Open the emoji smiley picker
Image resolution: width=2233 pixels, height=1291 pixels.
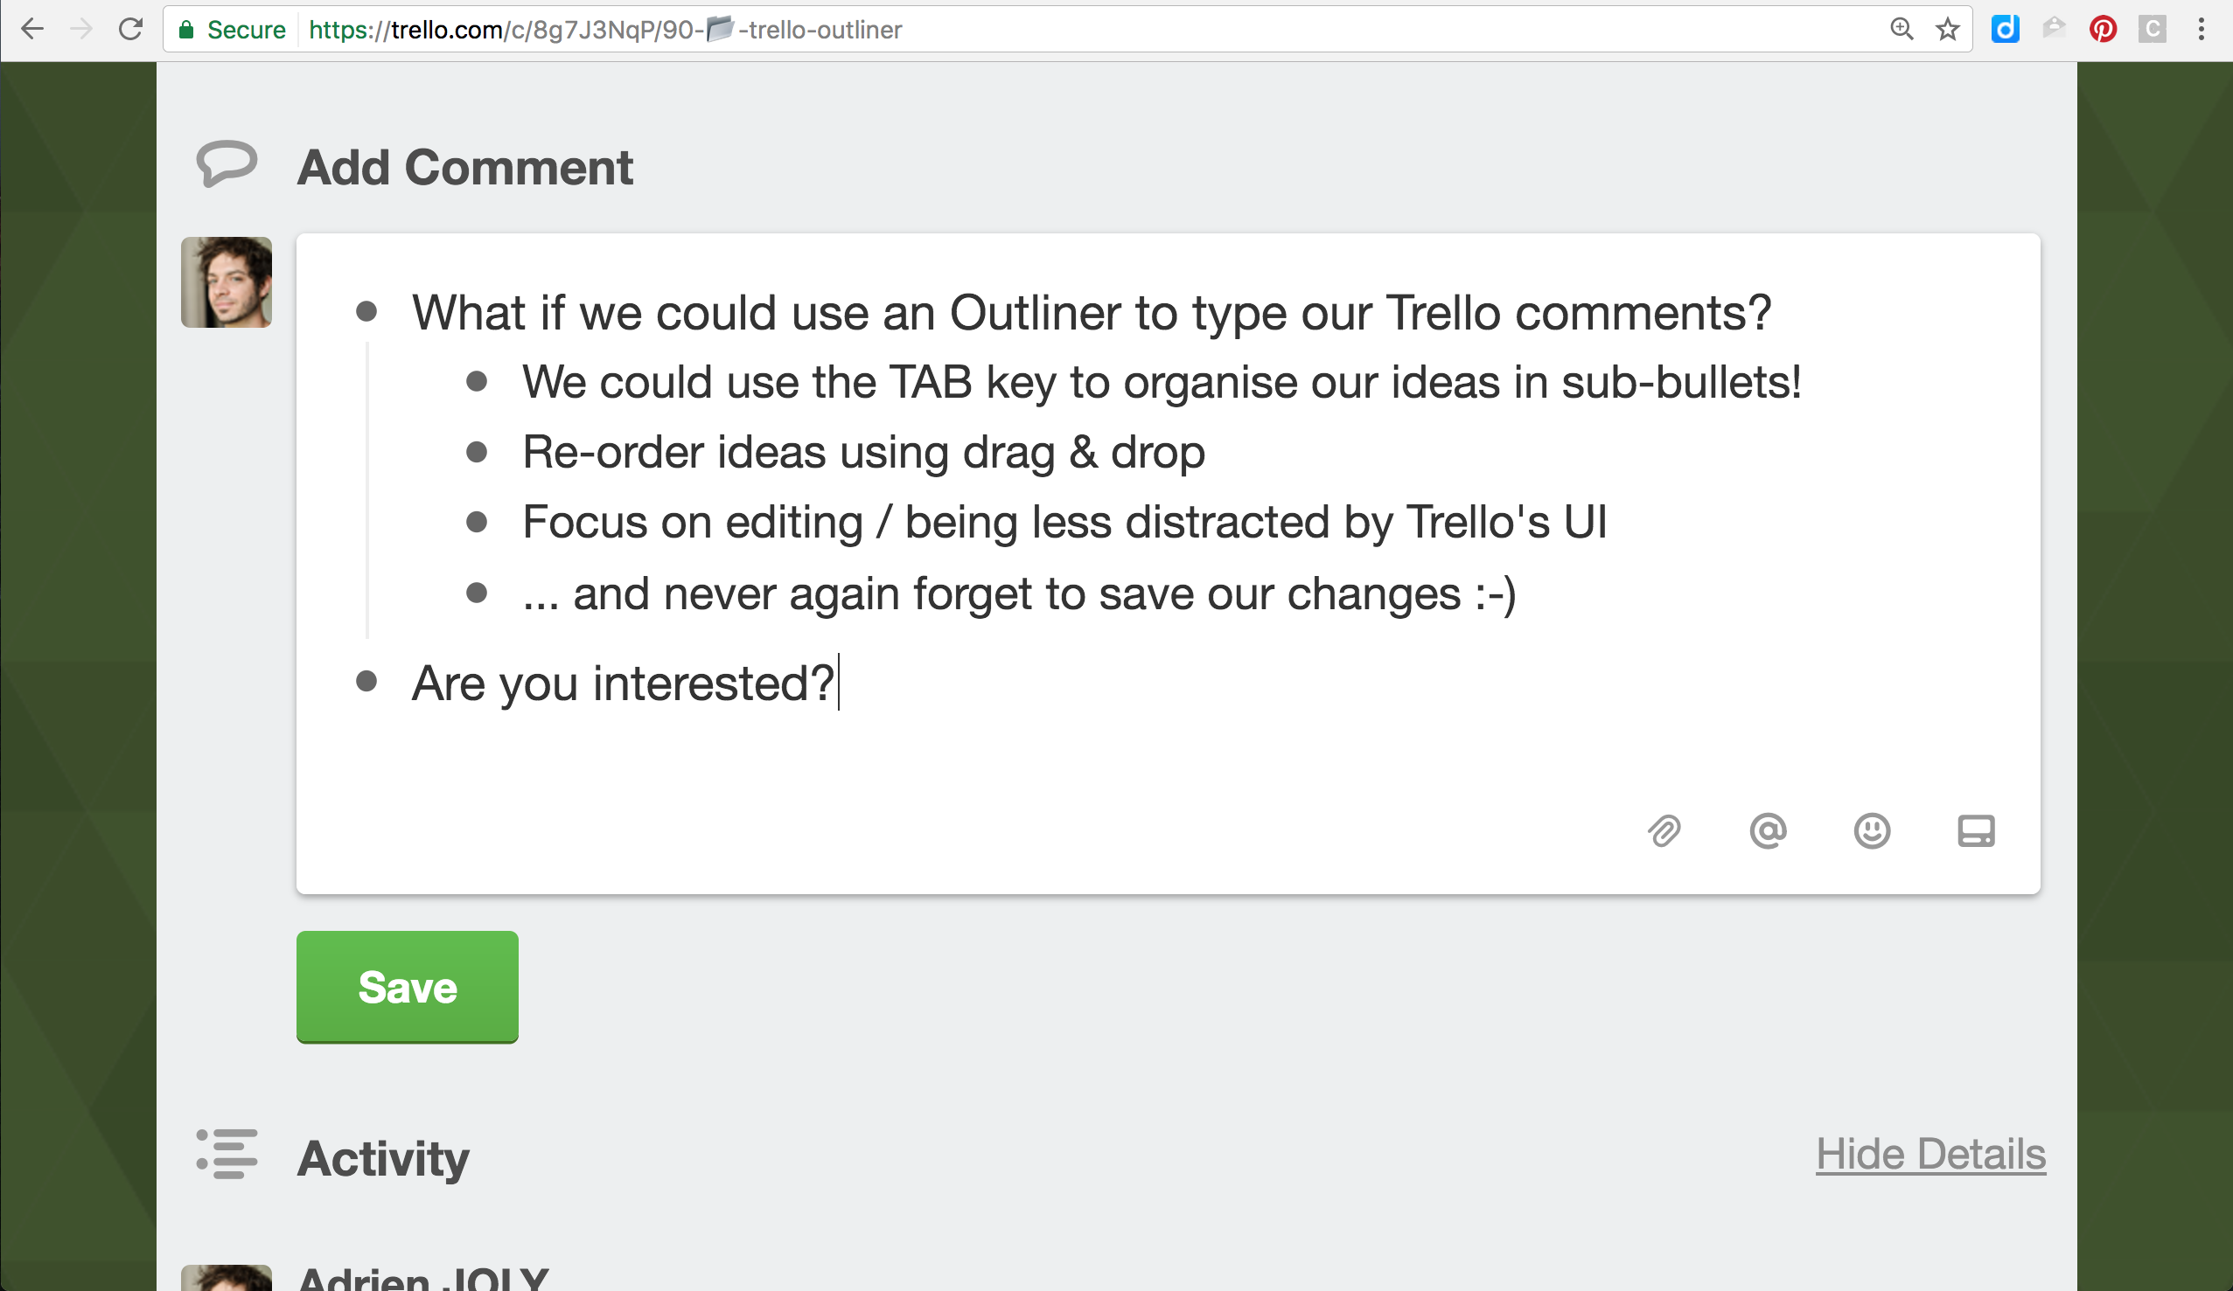[1872, 831]
